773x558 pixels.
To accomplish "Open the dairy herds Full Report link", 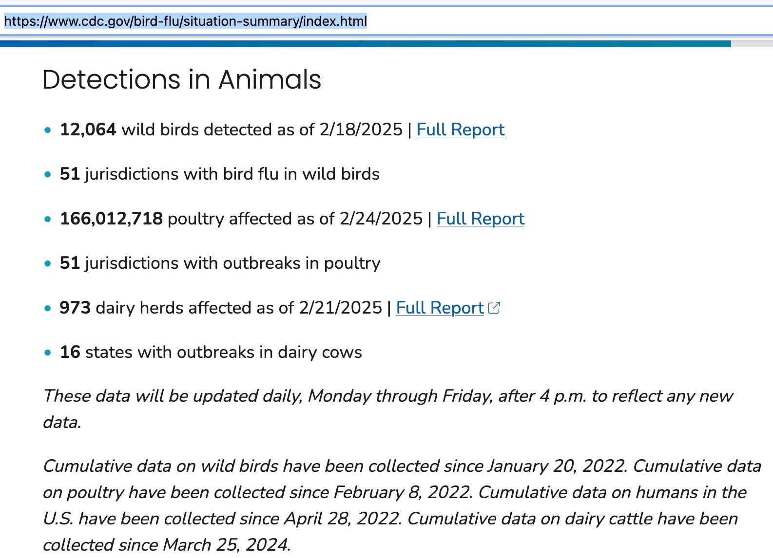I will coord(440,308).
